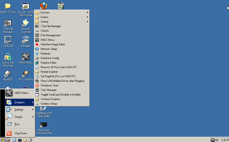Screen dimensions: 229x142
Task: Open GImageX desktop shortcut
Action: (26, 42)
